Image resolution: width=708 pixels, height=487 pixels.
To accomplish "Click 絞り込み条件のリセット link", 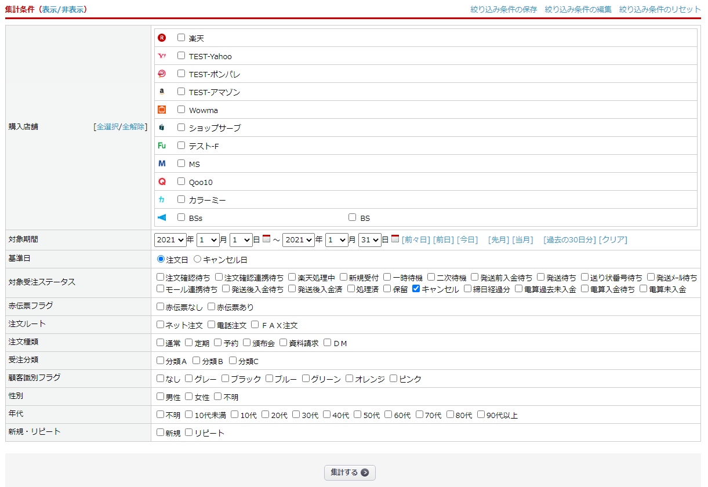I will pyautogui.click(x=659, y=9).
